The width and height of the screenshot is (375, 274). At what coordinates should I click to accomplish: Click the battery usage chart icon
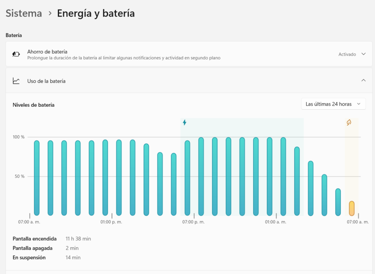pyautogui.click(x=16, y=81)
